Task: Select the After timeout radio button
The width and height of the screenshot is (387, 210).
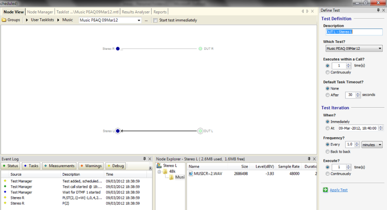Action: [x=327, y=95]
